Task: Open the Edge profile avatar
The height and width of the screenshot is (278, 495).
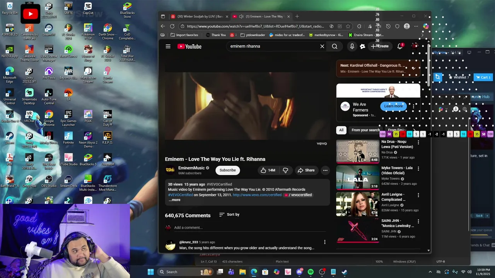Action: click(406, 26)
